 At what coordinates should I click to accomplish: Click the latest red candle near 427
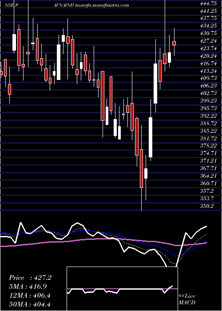(x=174, y=43)
